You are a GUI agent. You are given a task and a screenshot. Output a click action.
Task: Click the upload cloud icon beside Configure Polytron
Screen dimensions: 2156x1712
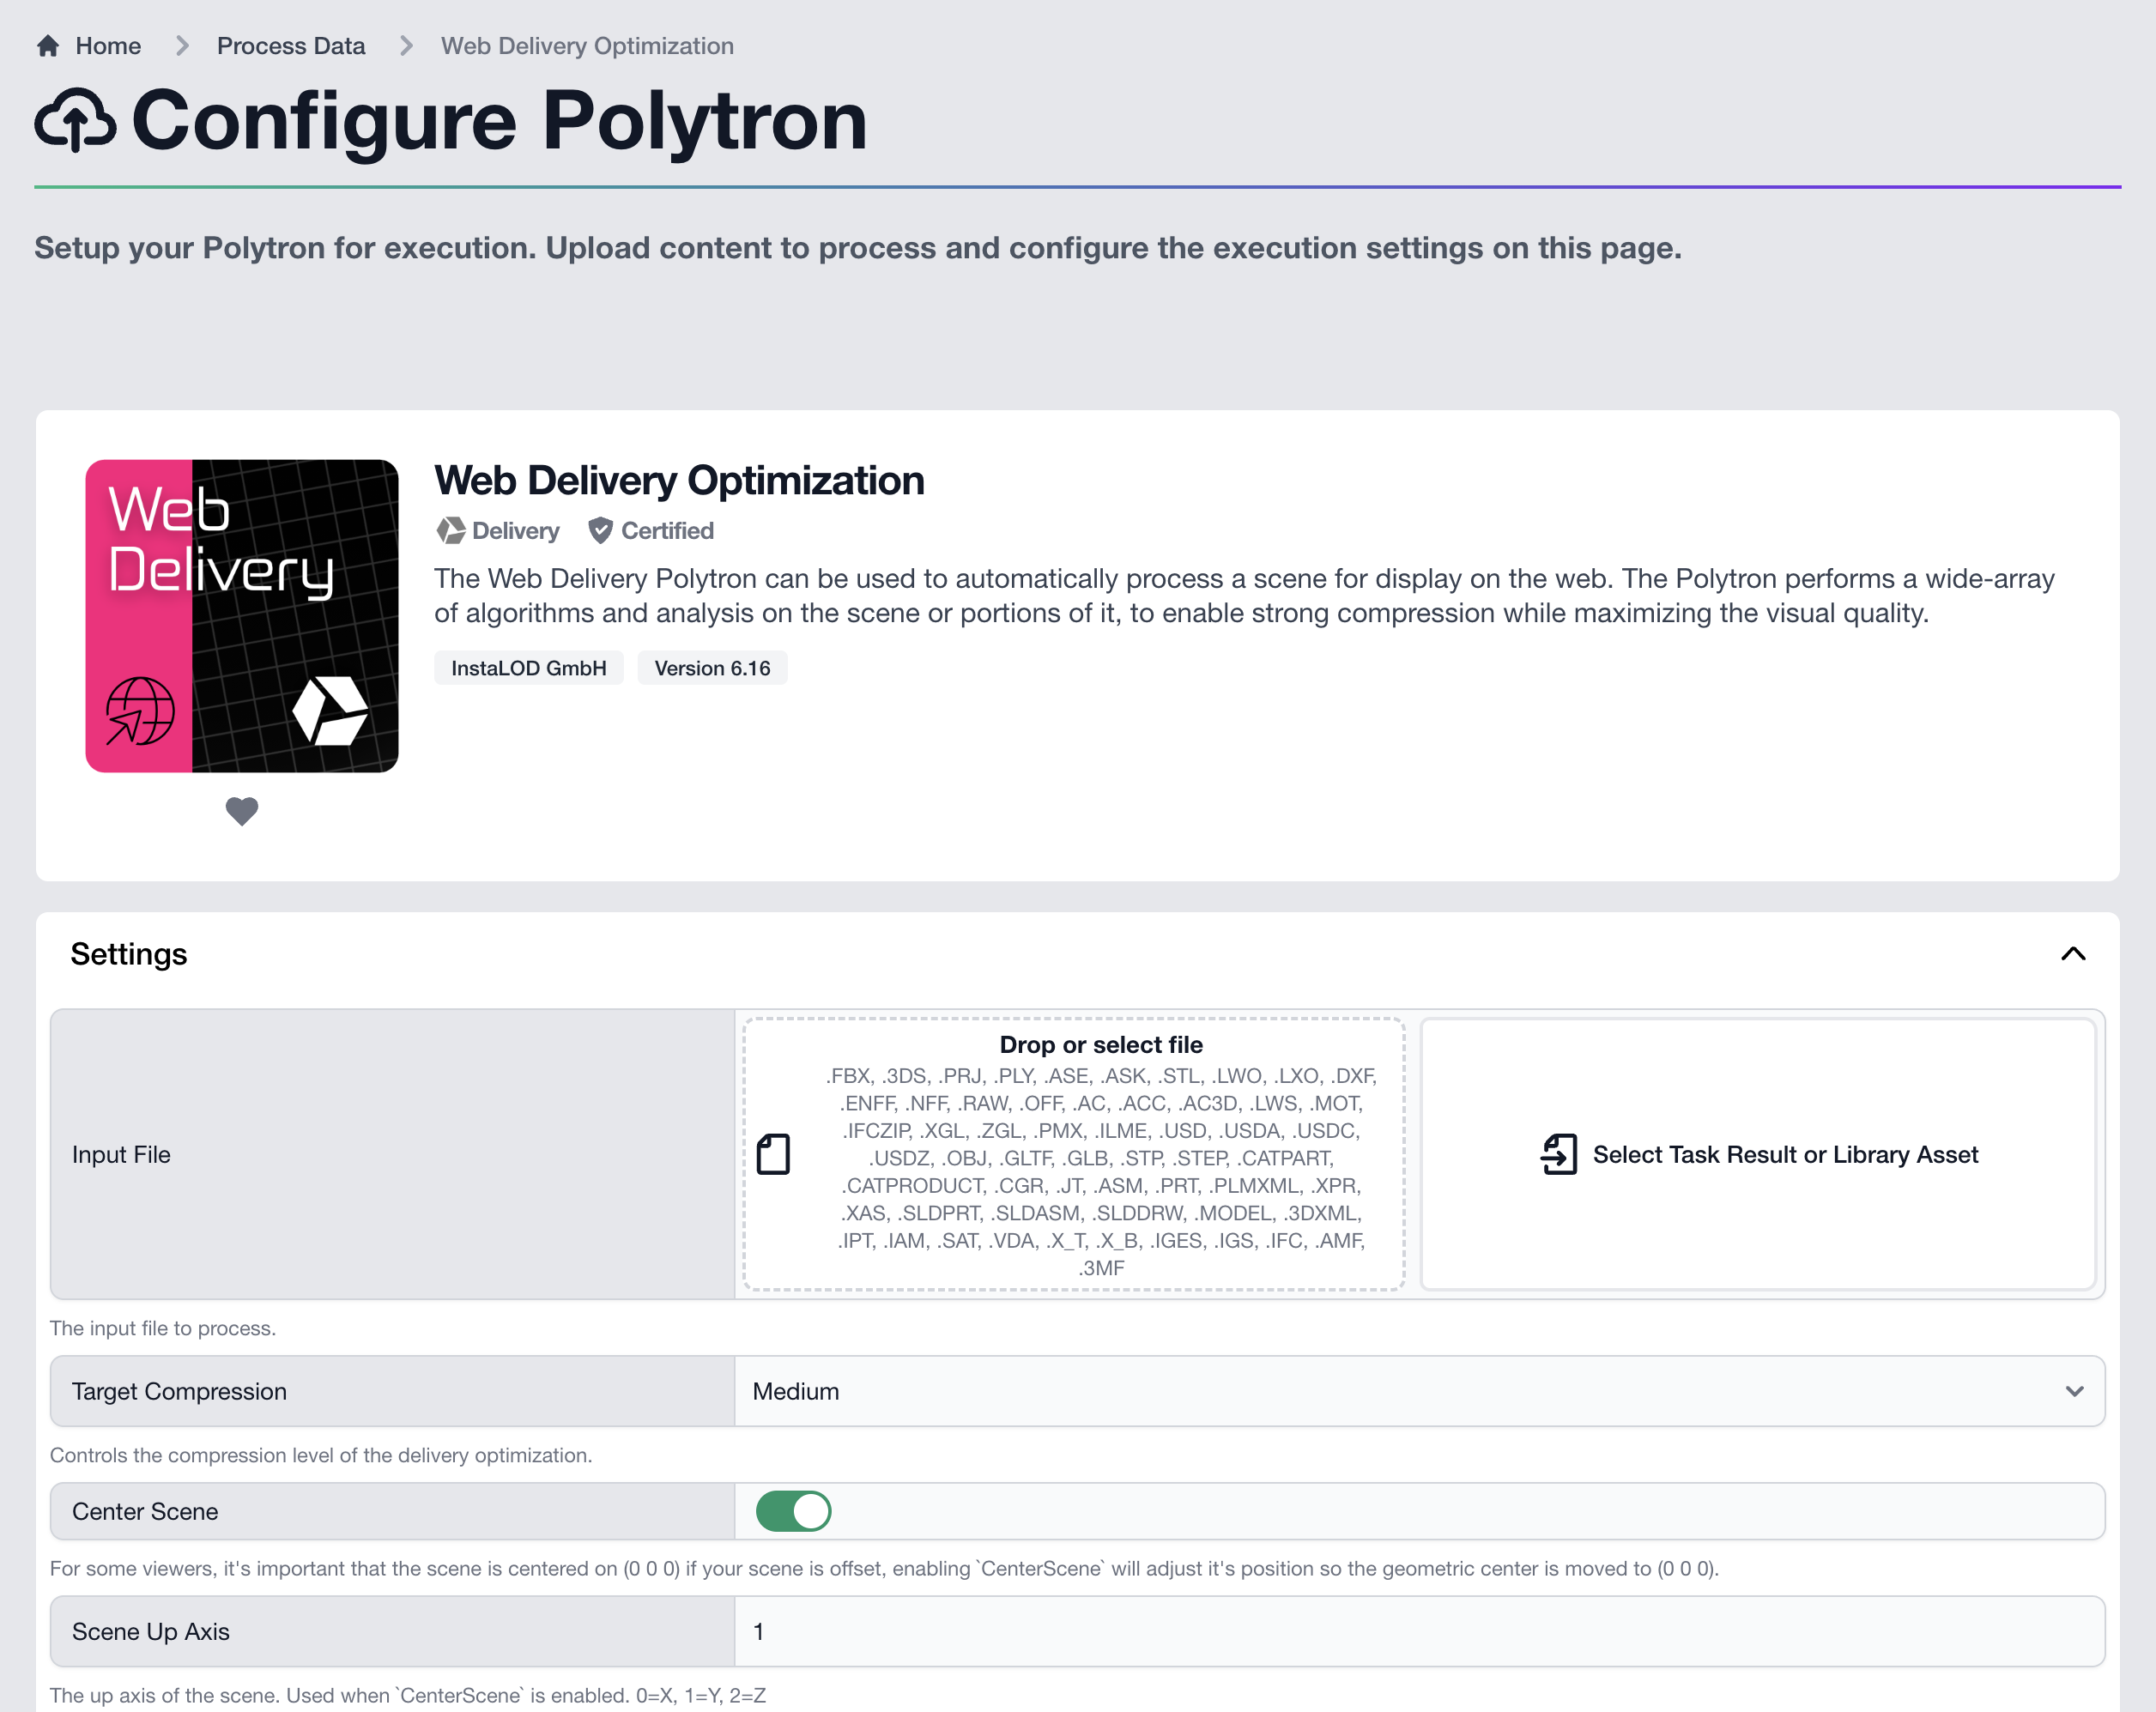pyautogui.click(x=77, y=120)
